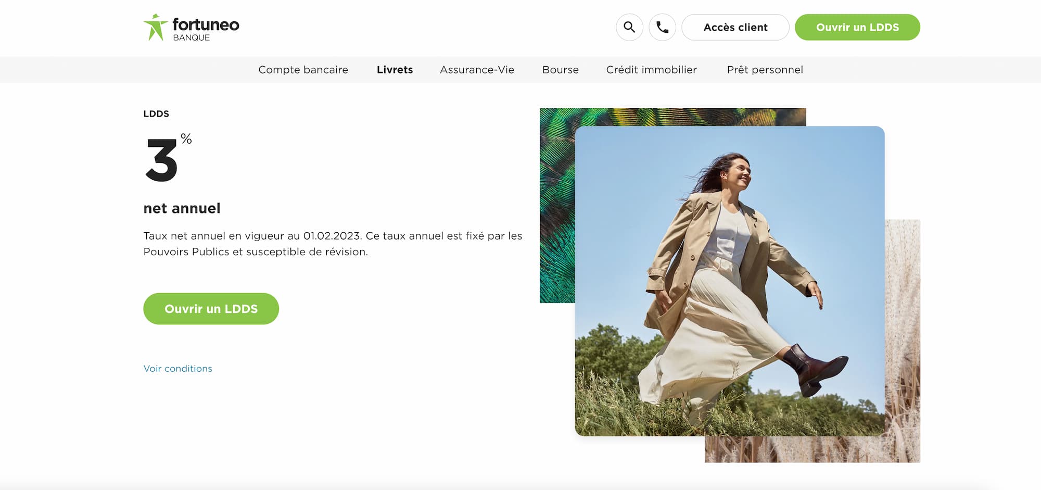
Task: Click the photo of the woman walking
Action: tap(729, 281)
